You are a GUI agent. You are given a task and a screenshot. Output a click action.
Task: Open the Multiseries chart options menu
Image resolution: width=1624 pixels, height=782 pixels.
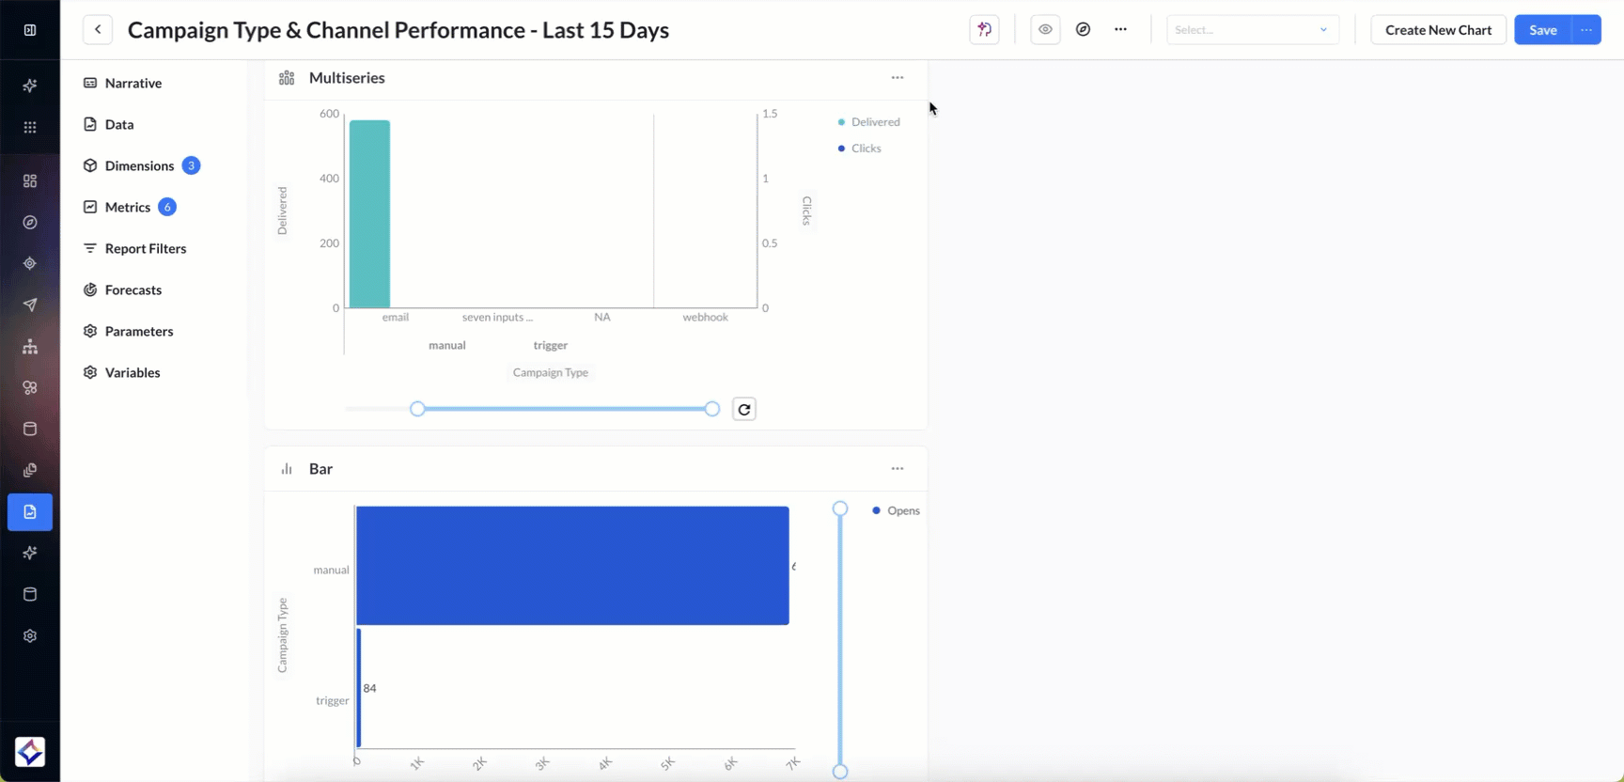898,78
